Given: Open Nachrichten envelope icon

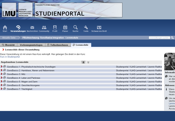Looking at the screenshot, I should 32,27.
